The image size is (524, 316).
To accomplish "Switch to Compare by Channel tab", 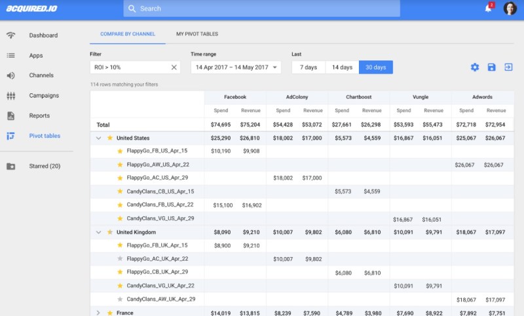I will click(x=128, y=34).
